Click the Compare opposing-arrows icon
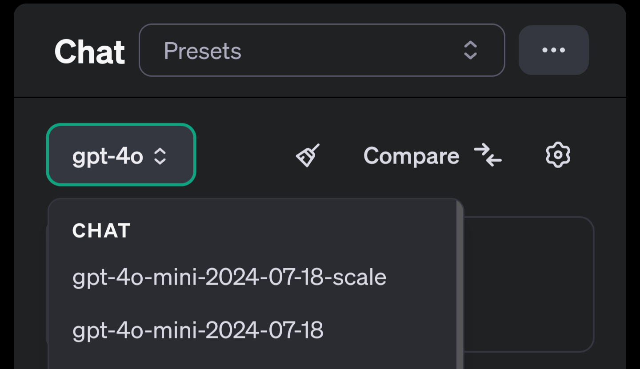This screenshot has width=640, height=369. (488, 155)
